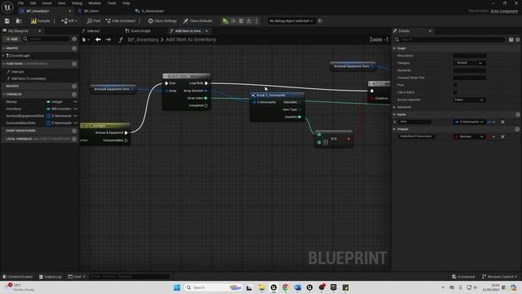Click the green Play button
Screen dimensions: 522x294
coord(225,21)
